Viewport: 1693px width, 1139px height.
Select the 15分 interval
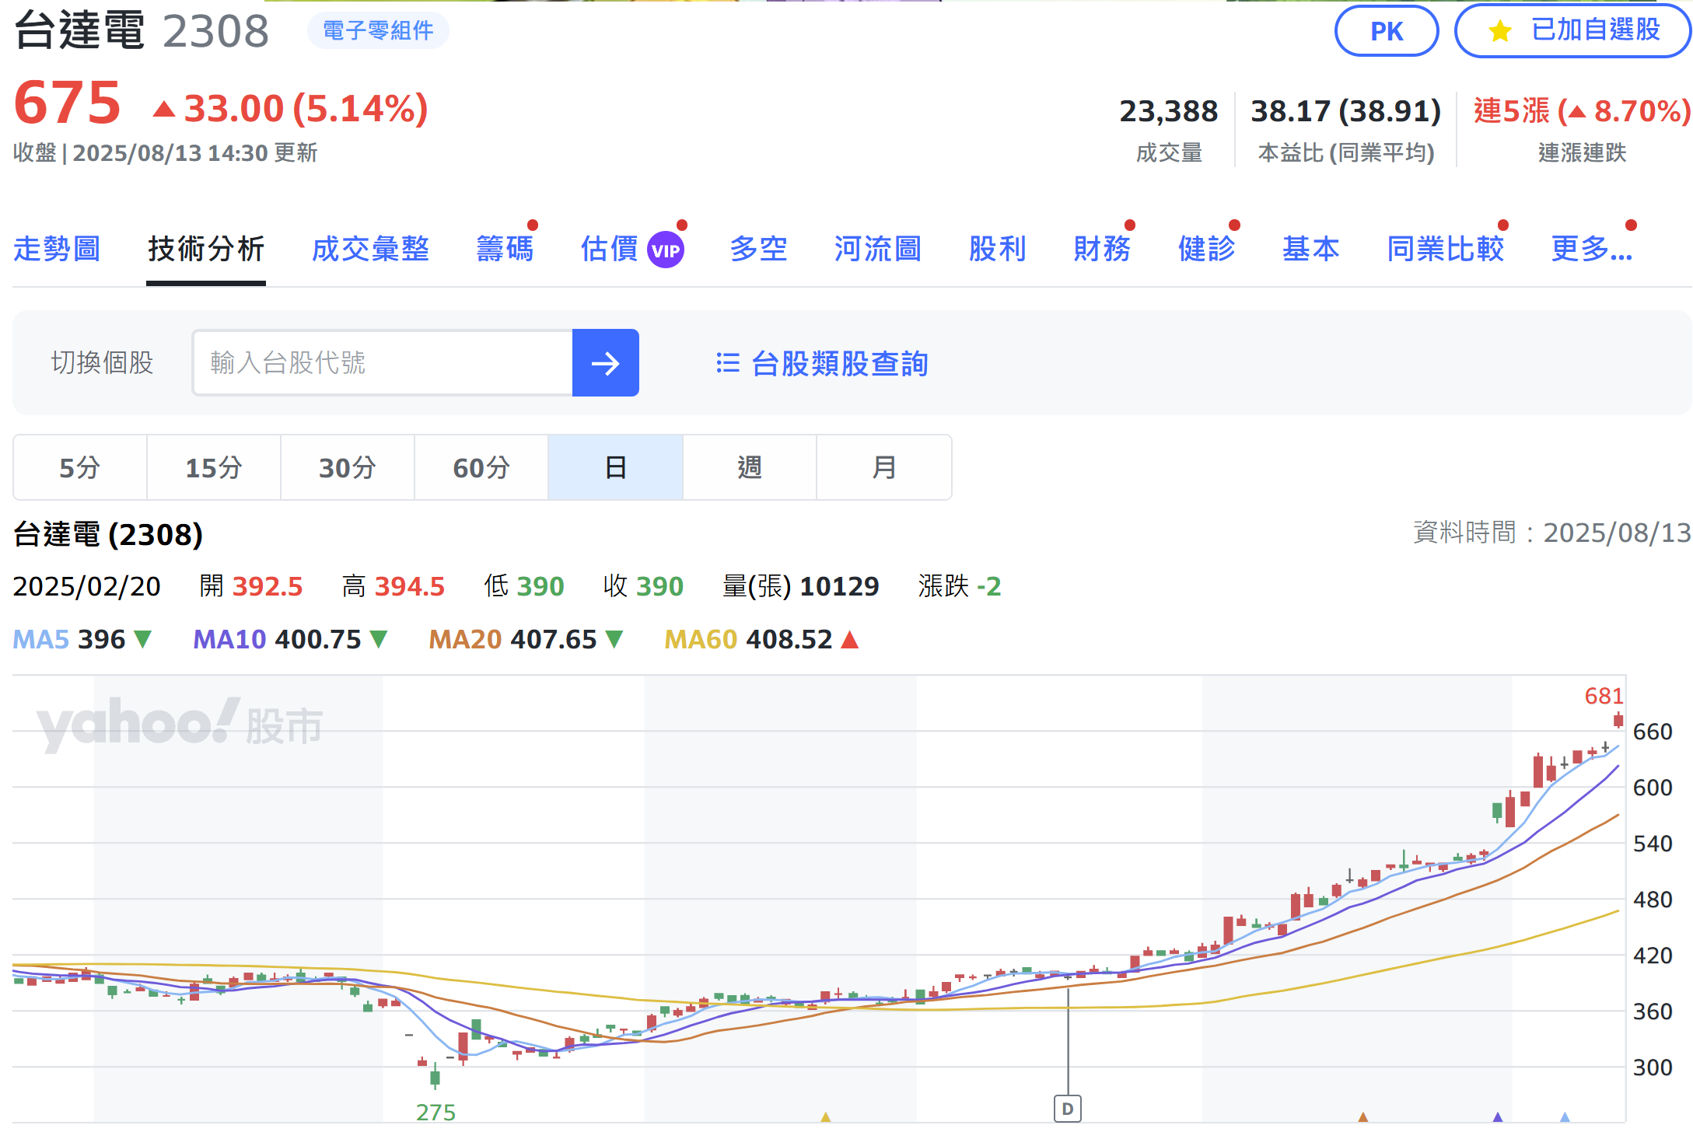point(214,467)
